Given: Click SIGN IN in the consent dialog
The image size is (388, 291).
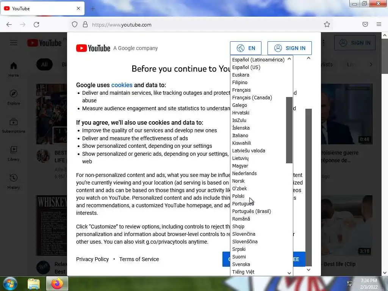Looking at the screenshot, I should (x=289, y=48).
